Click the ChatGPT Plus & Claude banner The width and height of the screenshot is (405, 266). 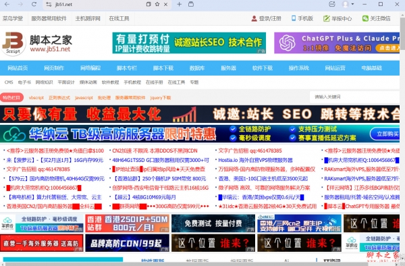click(x=337, y=43)
